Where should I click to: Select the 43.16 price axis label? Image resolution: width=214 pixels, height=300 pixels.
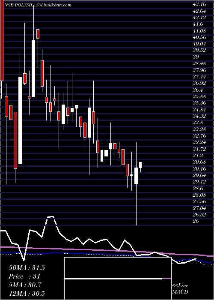click(200, 4)
